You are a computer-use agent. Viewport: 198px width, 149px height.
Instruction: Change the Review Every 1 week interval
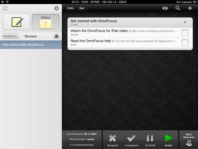81,139
